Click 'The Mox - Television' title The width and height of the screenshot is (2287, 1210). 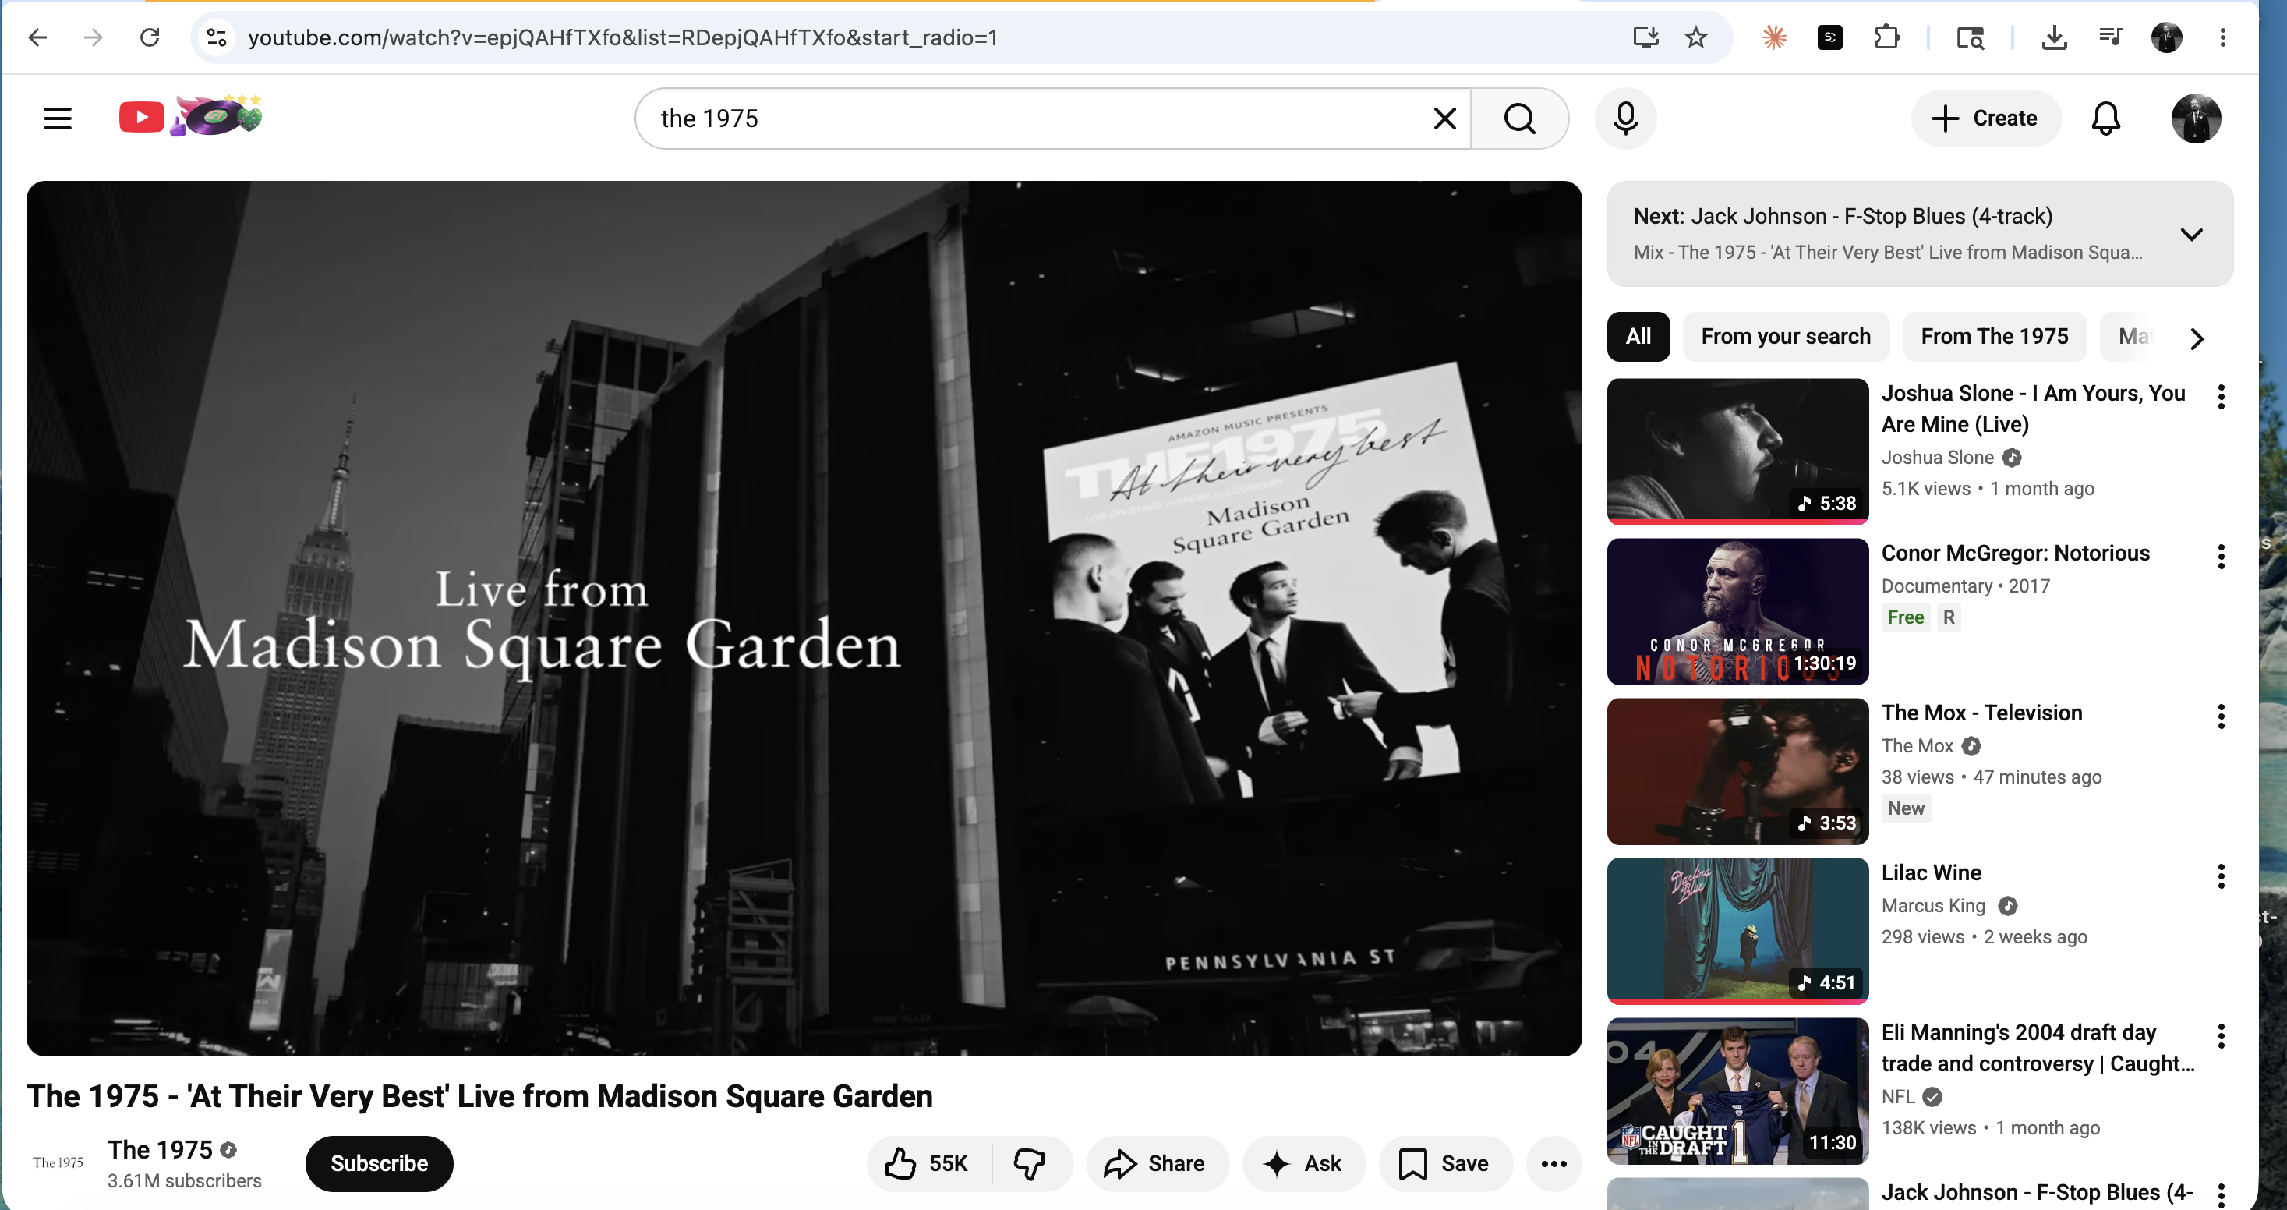point(1981,713)
